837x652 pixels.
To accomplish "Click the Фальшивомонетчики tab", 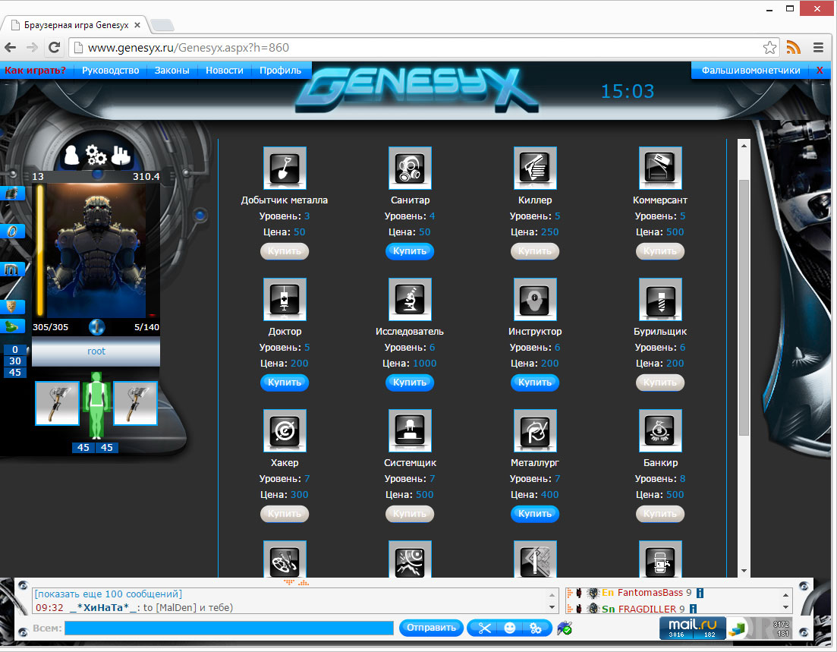I will point(750,70).
